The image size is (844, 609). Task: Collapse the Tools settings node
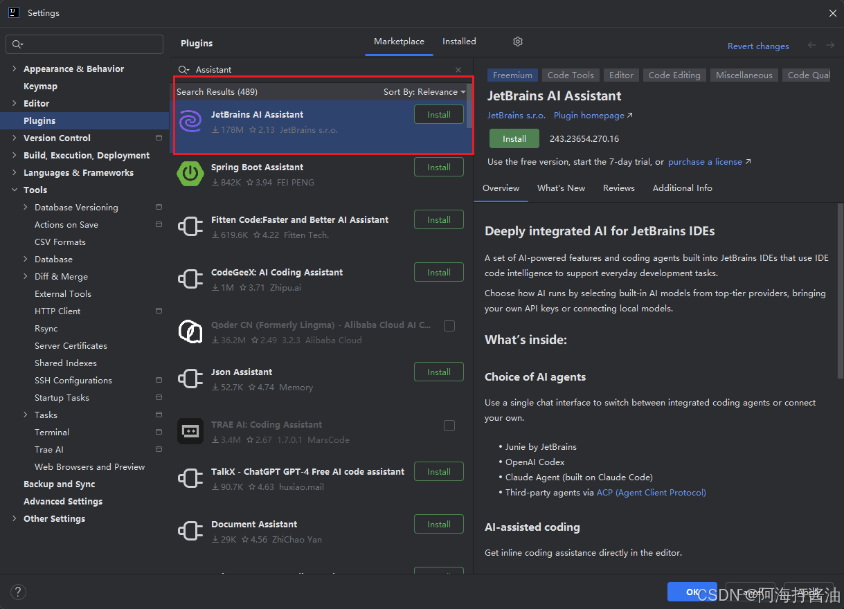point(15,190)
